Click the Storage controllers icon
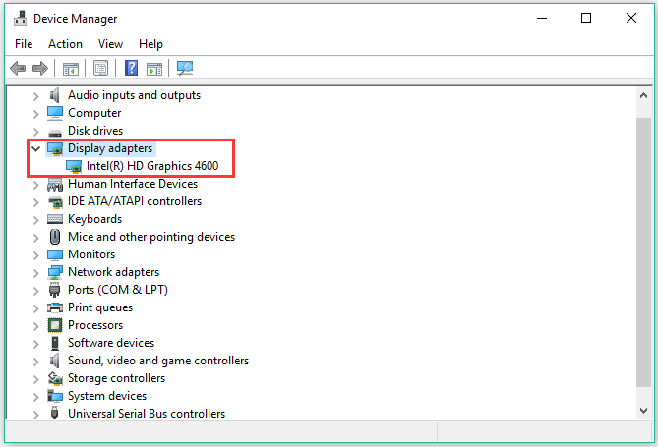The height and width of the screenshot is (447, 658). (55, 378)
